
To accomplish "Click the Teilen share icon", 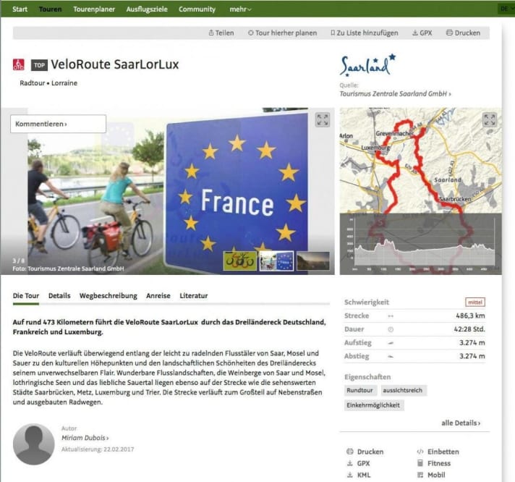I will [x=211, y=33].
